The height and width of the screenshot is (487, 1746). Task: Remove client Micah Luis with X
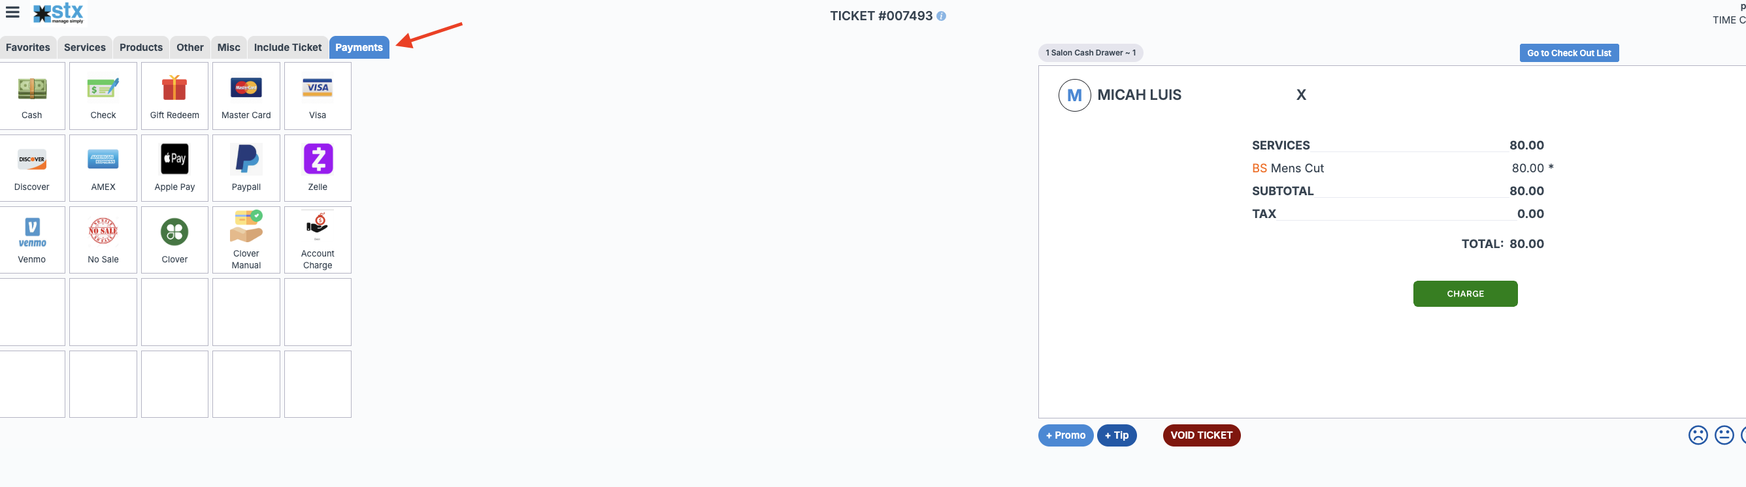pos(1301,95)
